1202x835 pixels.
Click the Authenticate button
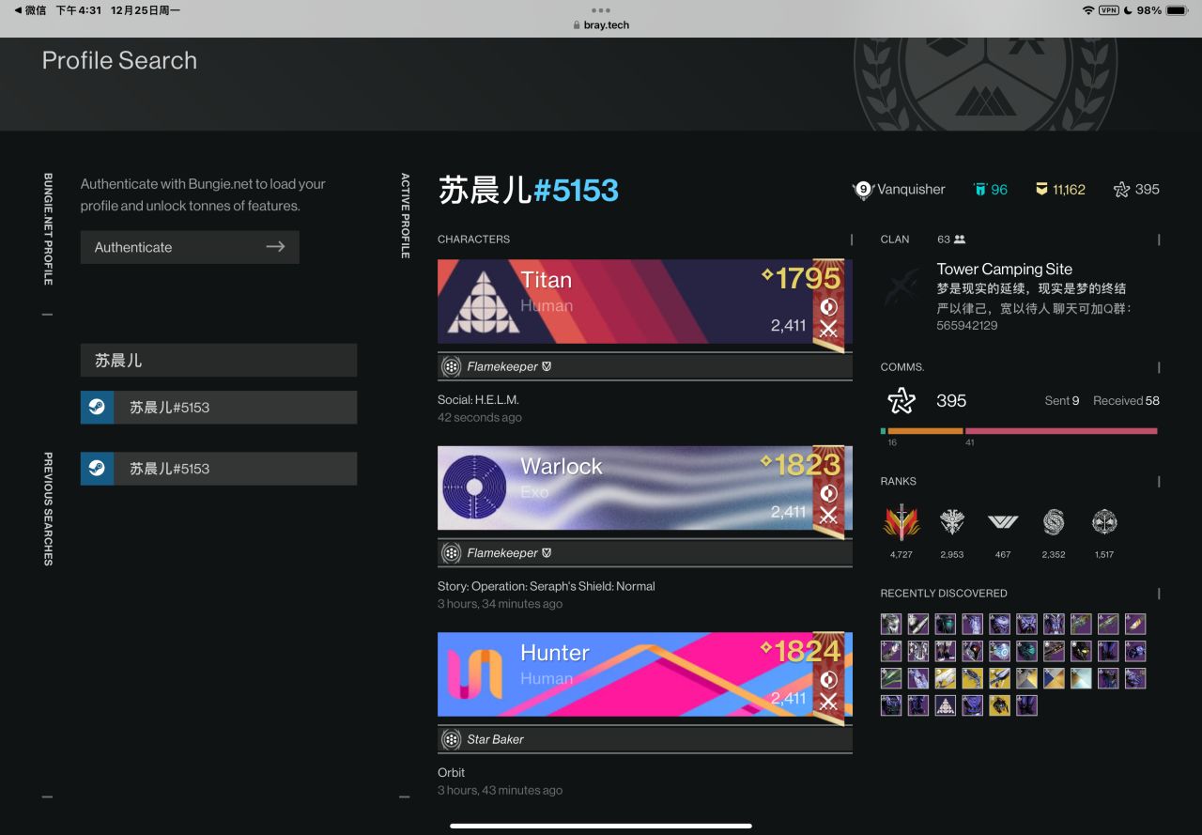pos(190,247)
